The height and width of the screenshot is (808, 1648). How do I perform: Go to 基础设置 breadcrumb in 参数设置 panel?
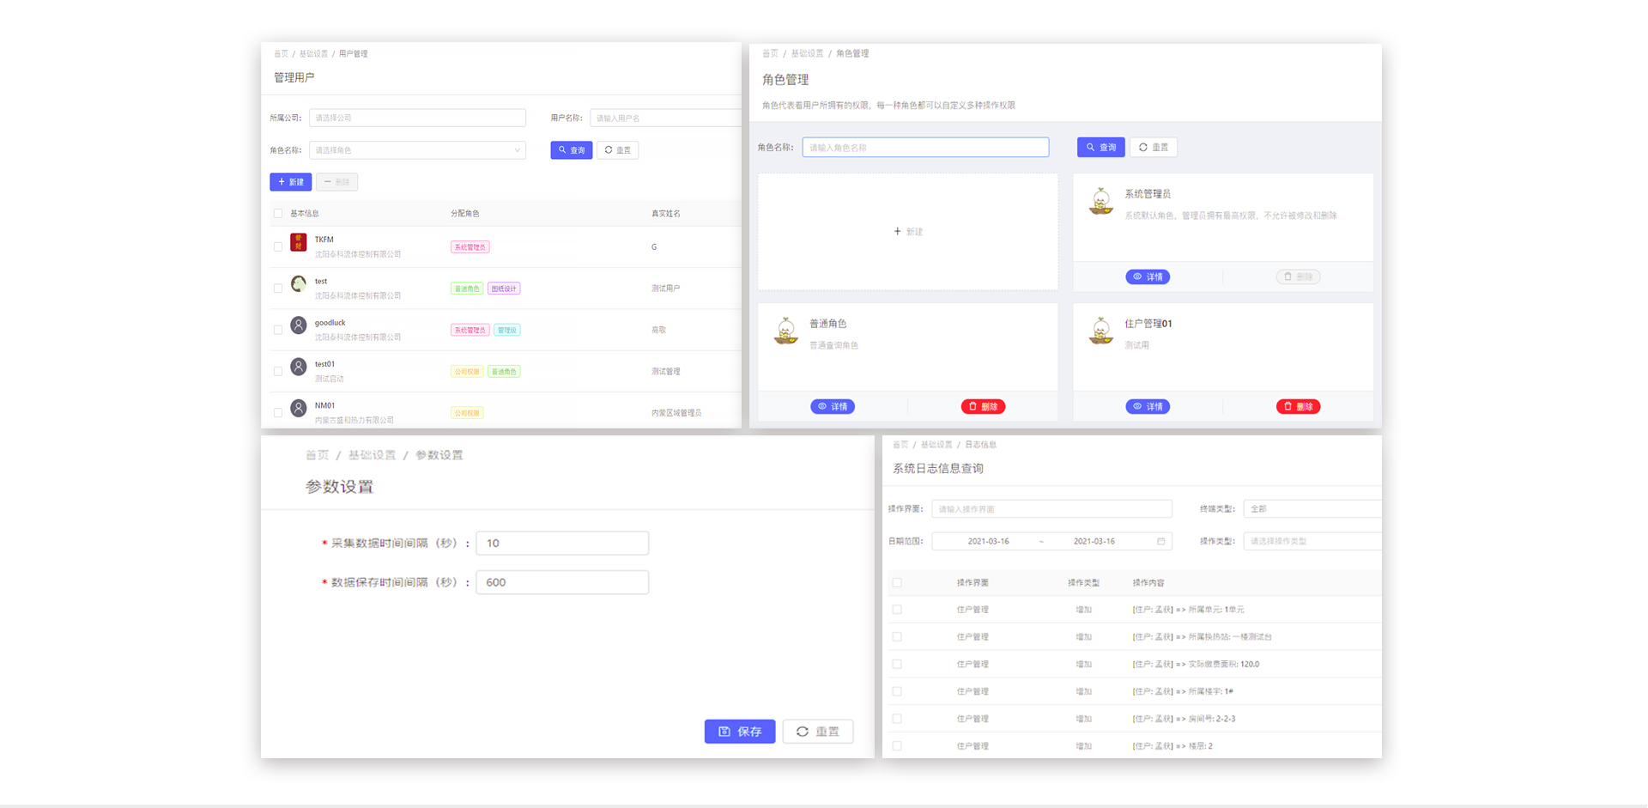[372, 455]
